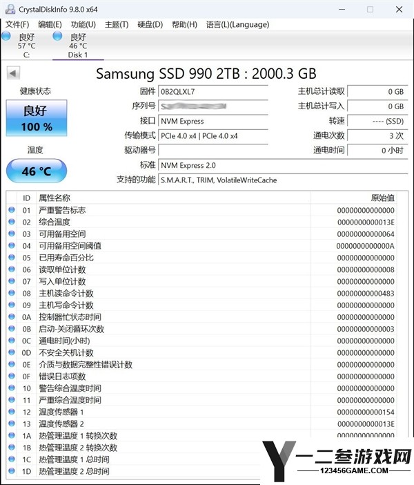Click the blurred serial number field
This screenshot has height=485, width=414.
[x=213, y=106]
